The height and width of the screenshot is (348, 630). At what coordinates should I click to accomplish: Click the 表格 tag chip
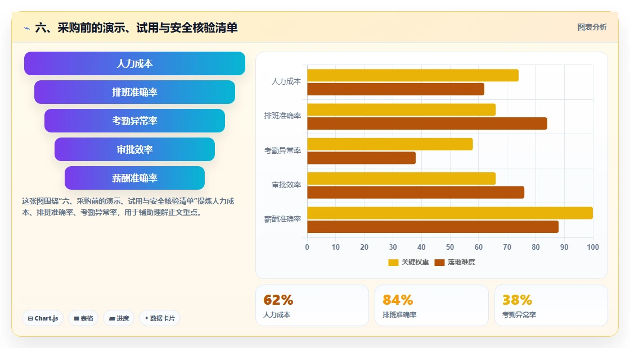[x=83, y=318]
